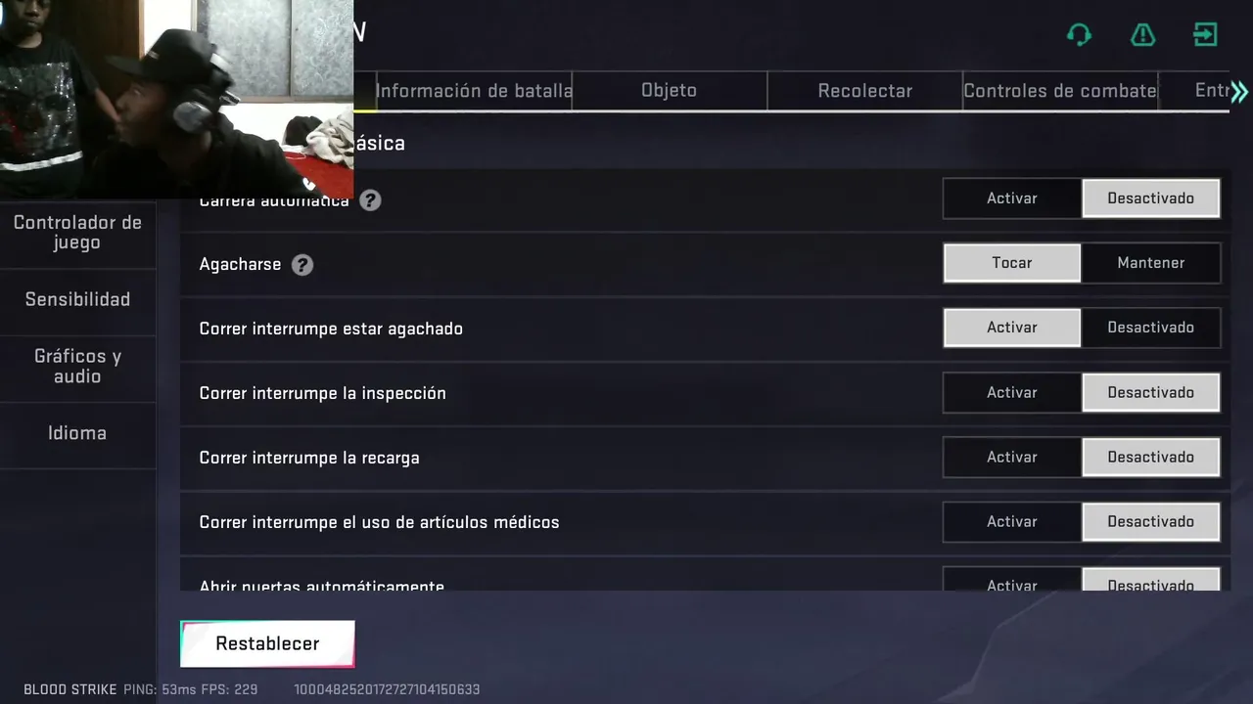Viewport: 1253px width, 704px height.
Task: Open Controles de combate tab
Action: [1060, 91]
